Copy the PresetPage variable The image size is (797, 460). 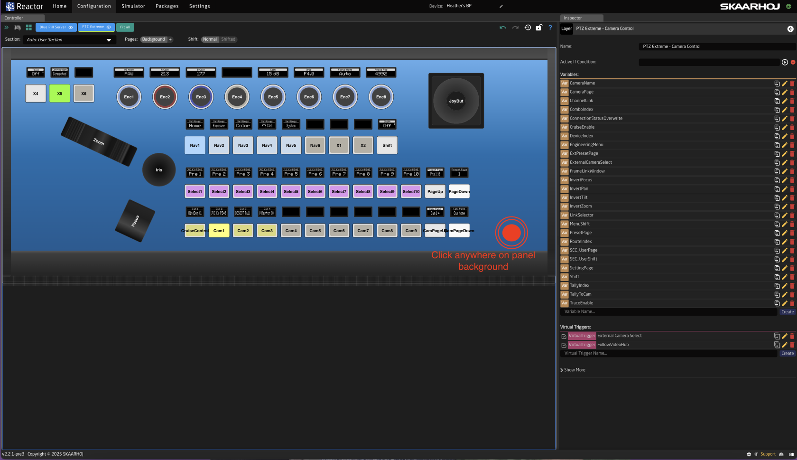coord(777,233)
